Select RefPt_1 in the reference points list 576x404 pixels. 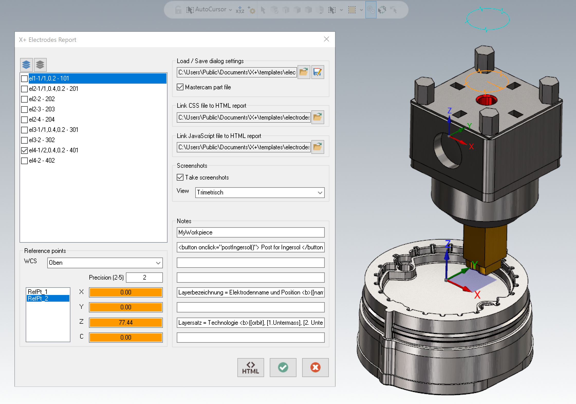point(38,292)
